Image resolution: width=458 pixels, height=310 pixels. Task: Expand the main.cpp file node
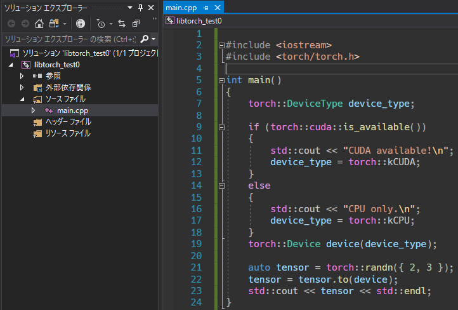(33, 111)
